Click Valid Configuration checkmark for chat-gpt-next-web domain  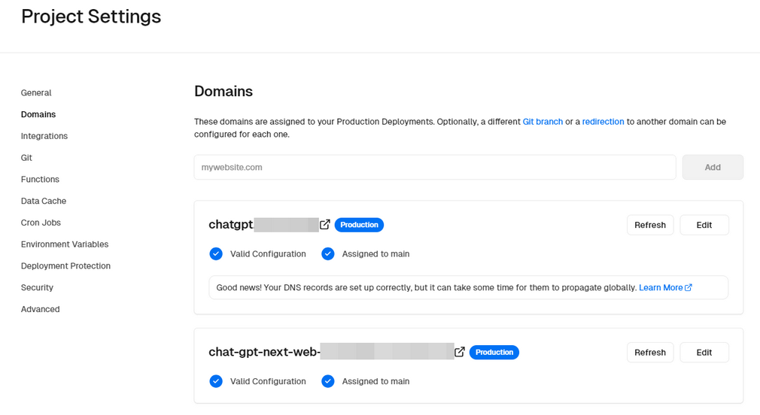click(x=216, y=381)
